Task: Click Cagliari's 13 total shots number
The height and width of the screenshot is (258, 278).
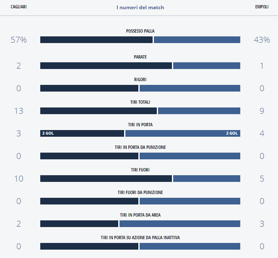Action: (x=18, y=111)
